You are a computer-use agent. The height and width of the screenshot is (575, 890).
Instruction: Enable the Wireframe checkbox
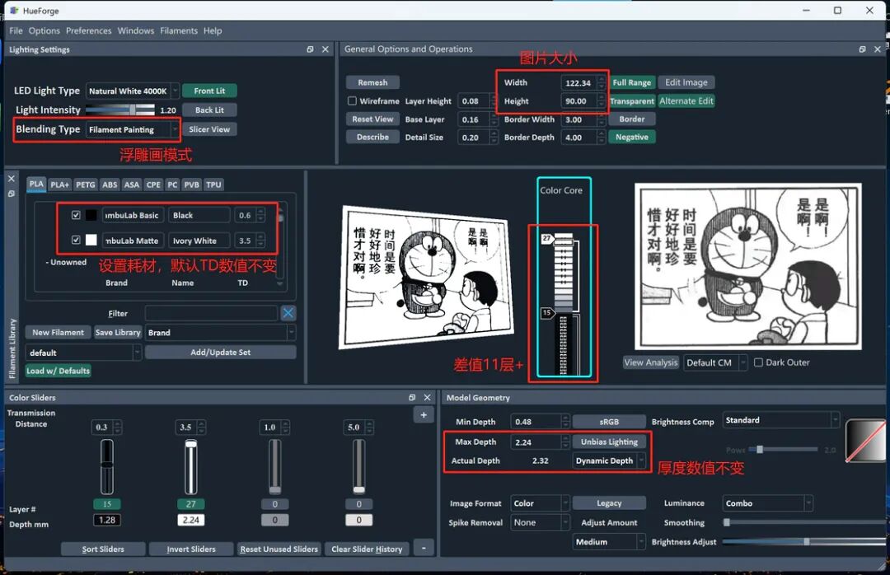[x=352, y=101]
